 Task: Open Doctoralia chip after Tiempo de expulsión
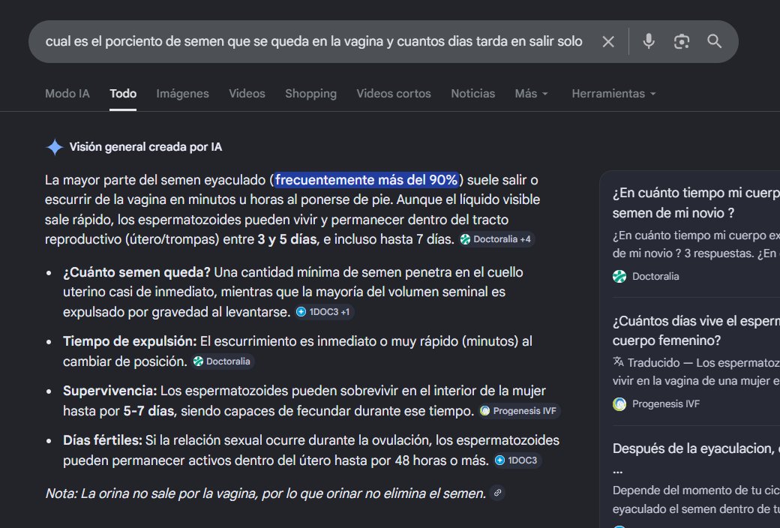tap(222, 361)
